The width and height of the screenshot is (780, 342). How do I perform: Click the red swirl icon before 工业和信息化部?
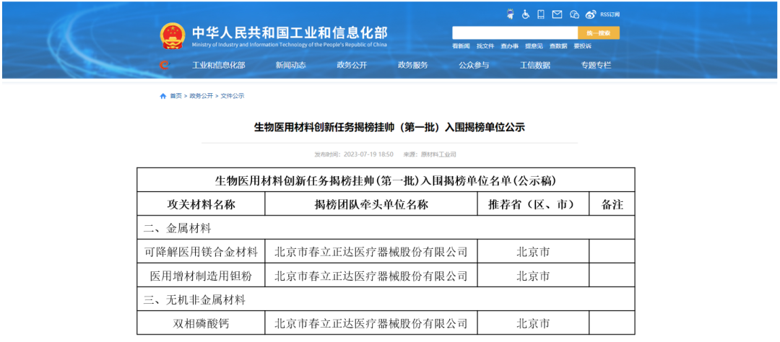click(x=164, y=65)
